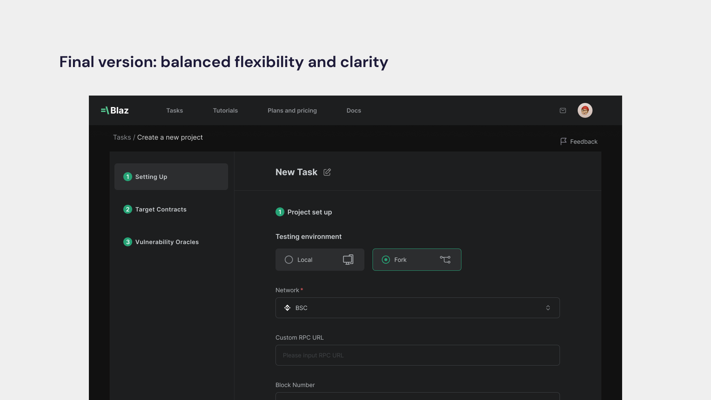The image size is (711, 400).
Task: Click the Fork branch icon
Action: click(445, 260)
